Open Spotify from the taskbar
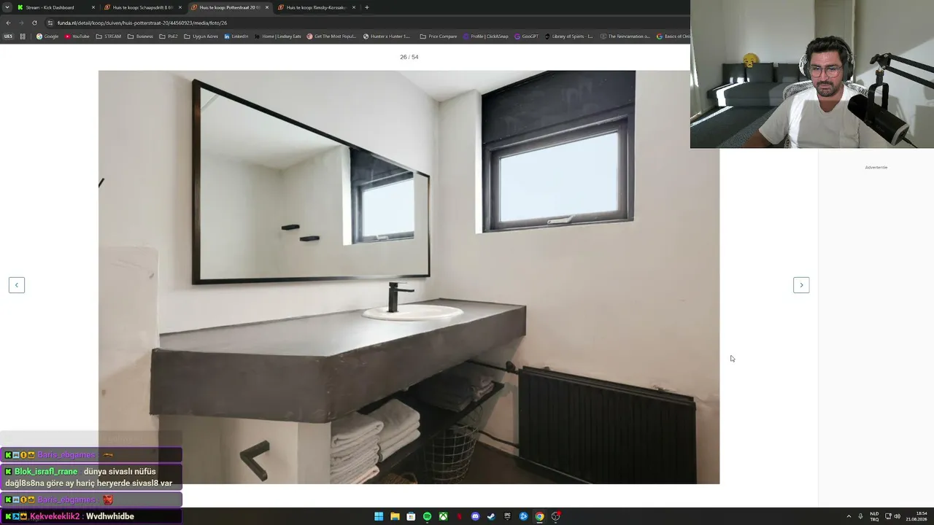The width and height of the screenshot is (934, 525). coord(427,516)
